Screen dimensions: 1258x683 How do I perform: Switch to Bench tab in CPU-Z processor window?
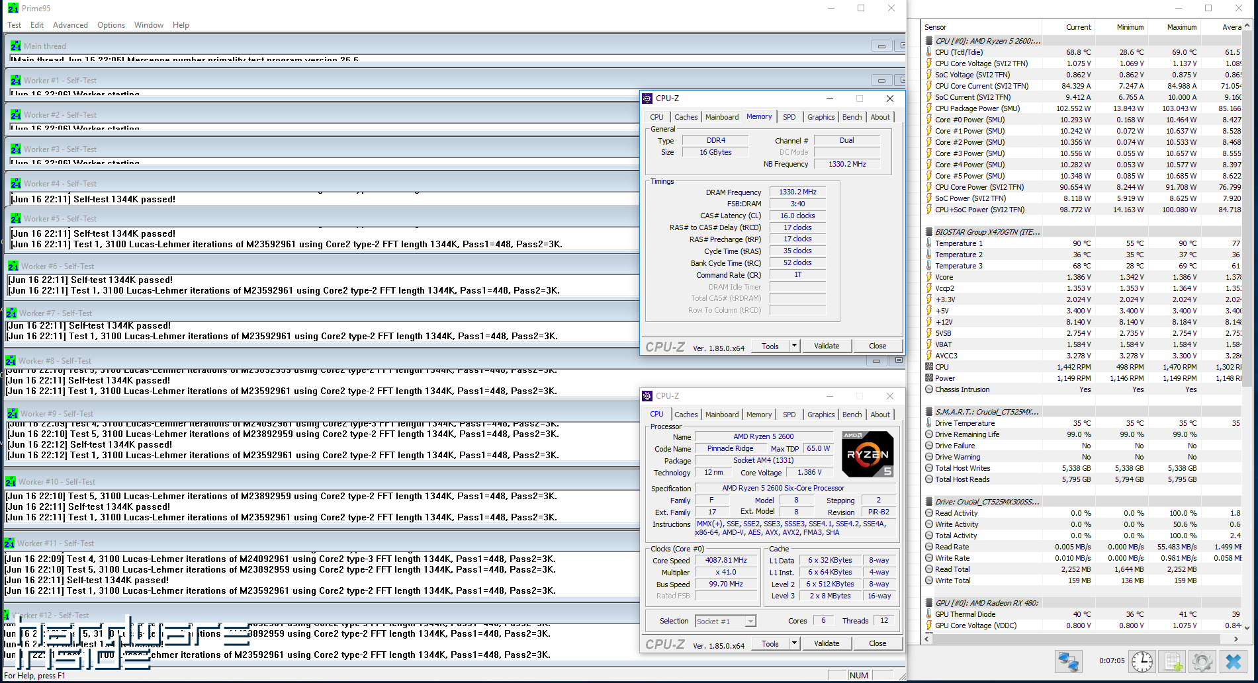tap(852, 415)
